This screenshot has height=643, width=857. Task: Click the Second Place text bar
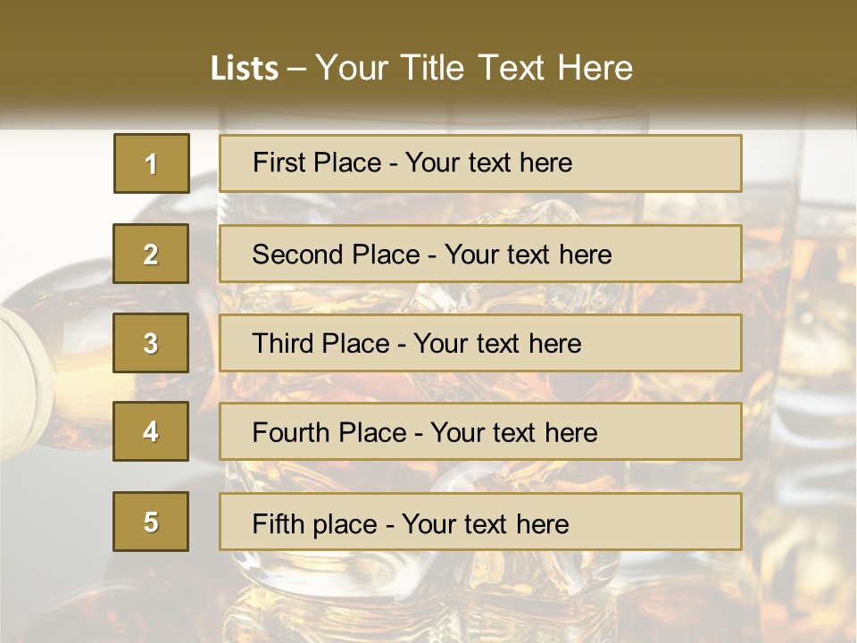pyautogui.click(x=480, y=254)
